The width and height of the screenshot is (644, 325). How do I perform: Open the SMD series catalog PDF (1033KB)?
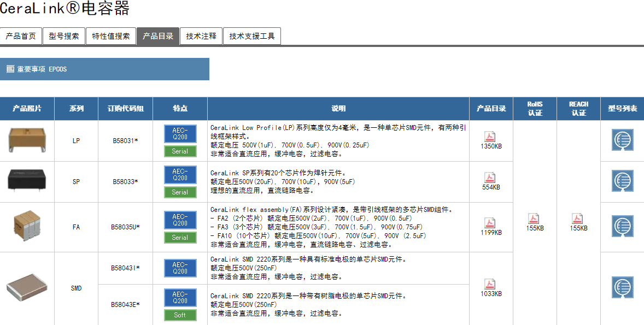490,284
